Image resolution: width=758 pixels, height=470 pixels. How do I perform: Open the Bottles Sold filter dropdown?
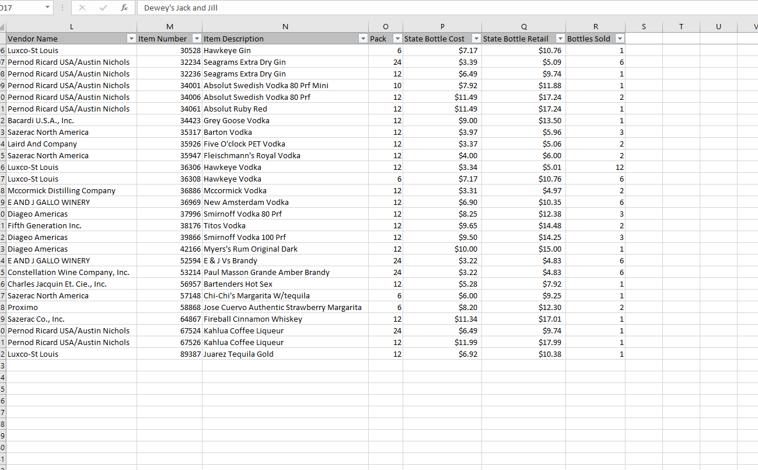click(x=619, y=39)
